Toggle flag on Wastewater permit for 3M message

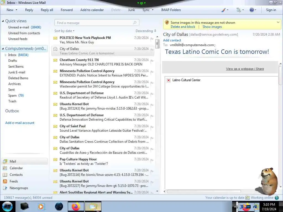(152, 83)
